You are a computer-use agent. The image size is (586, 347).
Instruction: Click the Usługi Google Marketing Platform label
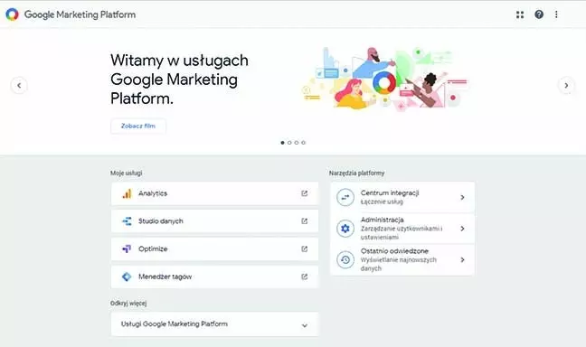coord(175,324)
